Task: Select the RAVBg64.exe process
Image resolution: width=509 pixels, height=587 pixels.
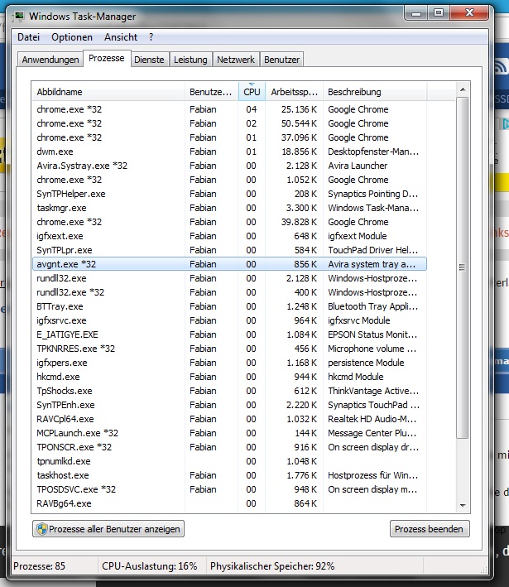Action: click(229, 503)
